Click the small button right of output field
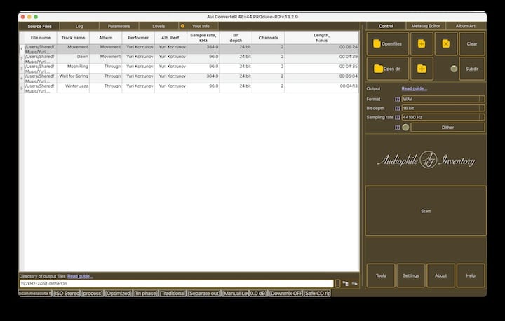Viewport: 505px width, 321px height. pos(337,284)
